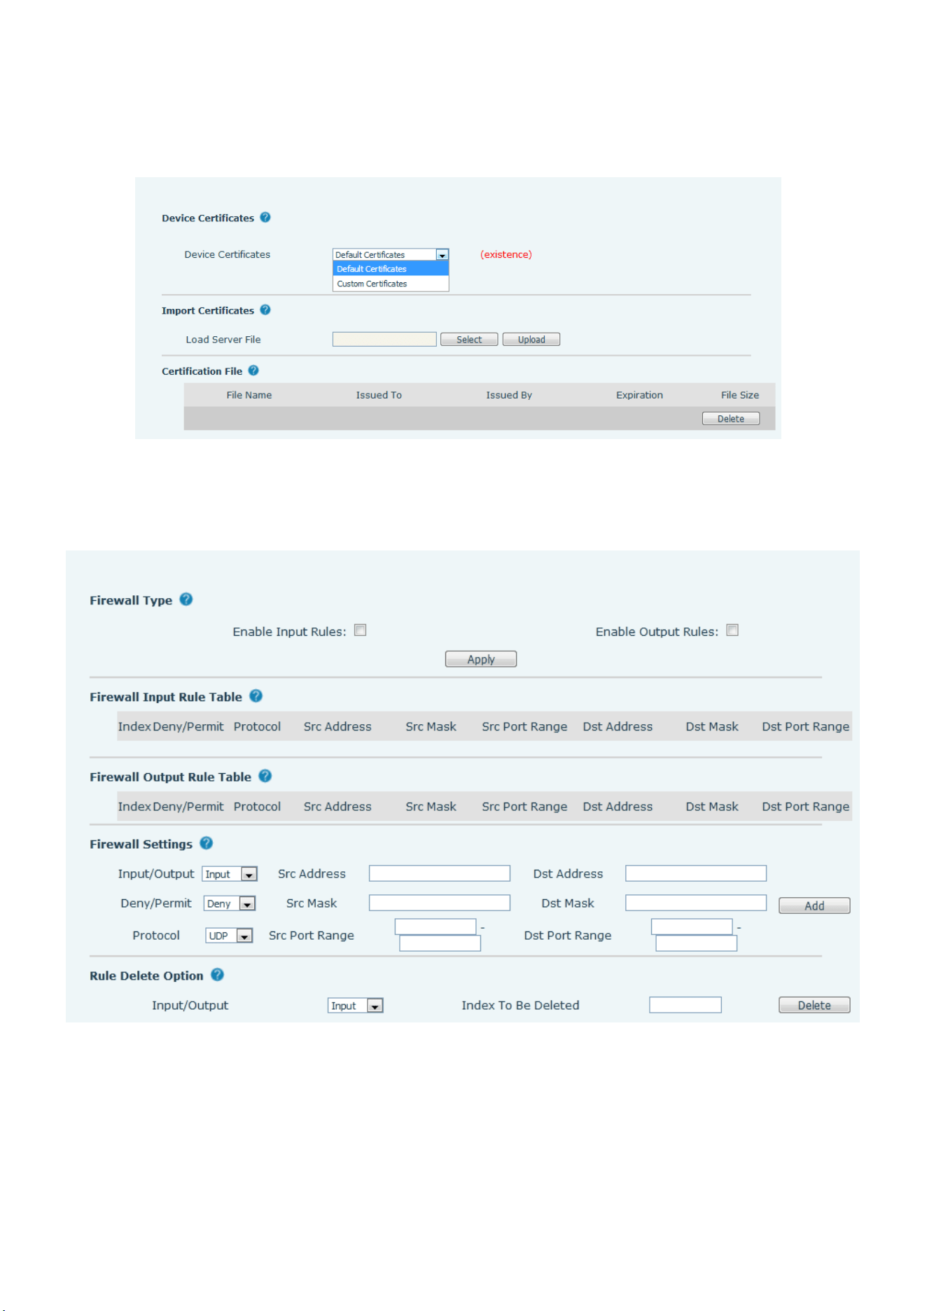Viewport: 927px width, 1311px height.
Task: Focus Dst Port Range start field
Action: coord(692,927)
